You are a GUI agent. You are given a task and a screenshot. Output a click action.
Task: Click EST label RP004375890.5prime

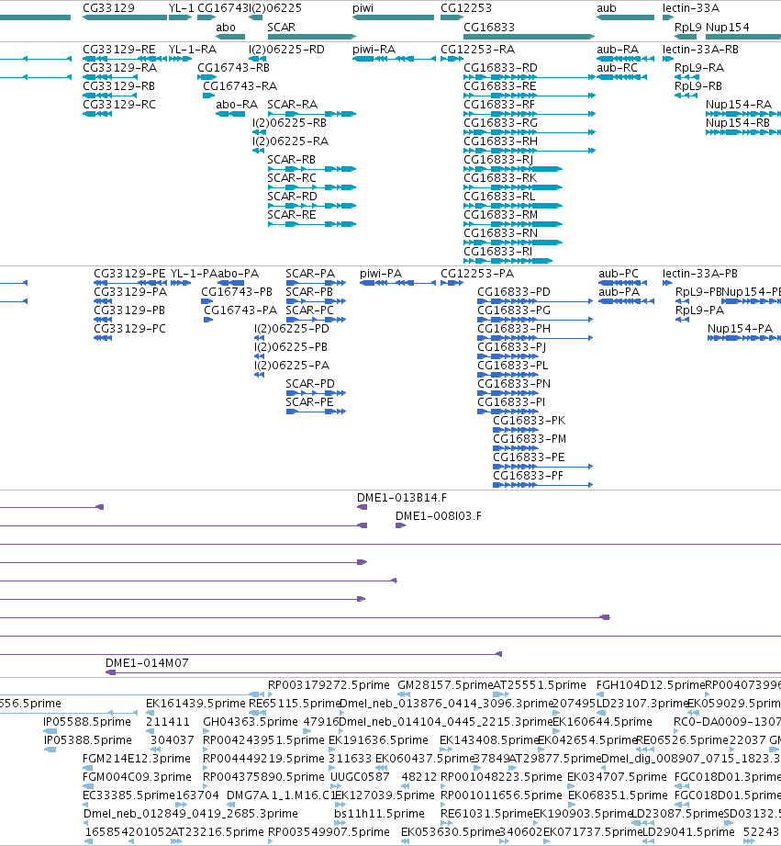(x=263, y=776)
